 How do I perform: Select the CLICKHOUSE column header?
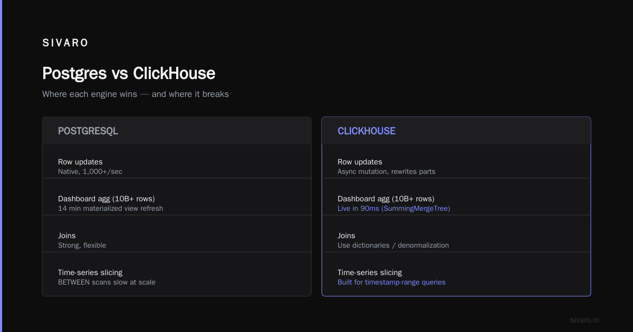(x=367, y=131)
